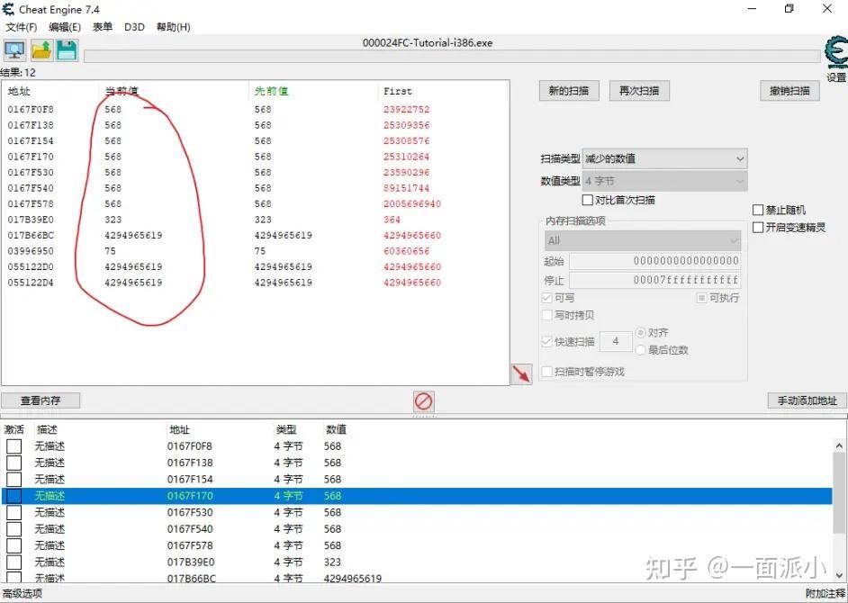Screen dimensions: 848x603
Task: Select the 最后位数 radio button
Action: point(641,350)
